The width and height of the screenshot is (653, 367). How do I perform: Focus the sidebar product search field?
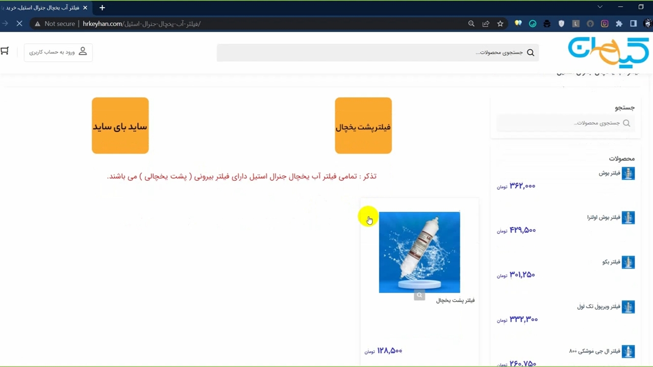(x=561, y=123)
